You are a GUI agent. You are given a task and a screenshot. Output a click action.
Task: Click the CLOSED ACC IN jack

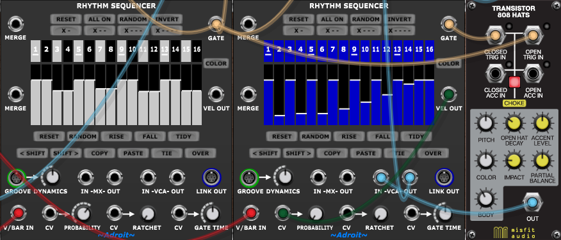point(496,75)
